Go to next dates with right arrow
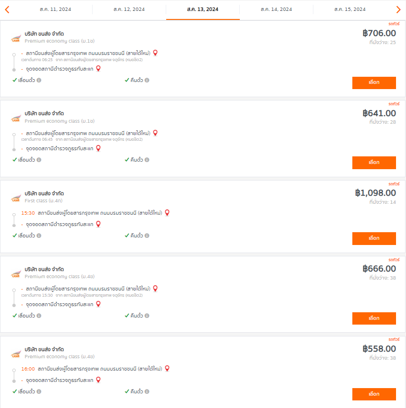Viewport: 406px width, 408px height. [398, 9]
